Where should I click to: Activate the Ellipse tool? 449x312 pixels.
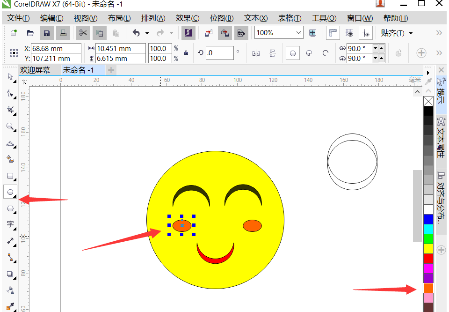(x=10, y=192)
